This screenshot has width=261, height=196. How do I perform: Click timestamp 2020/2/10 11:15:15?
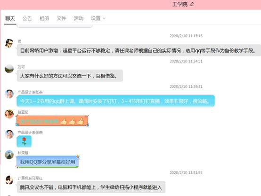coord(186,36)
